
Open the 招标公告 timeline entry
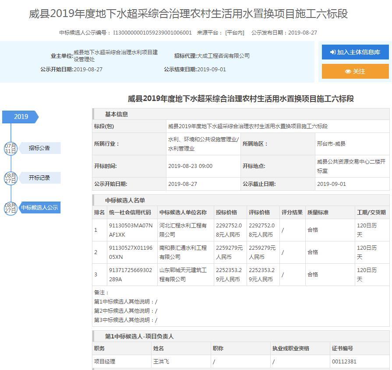(x=39, y=148)
